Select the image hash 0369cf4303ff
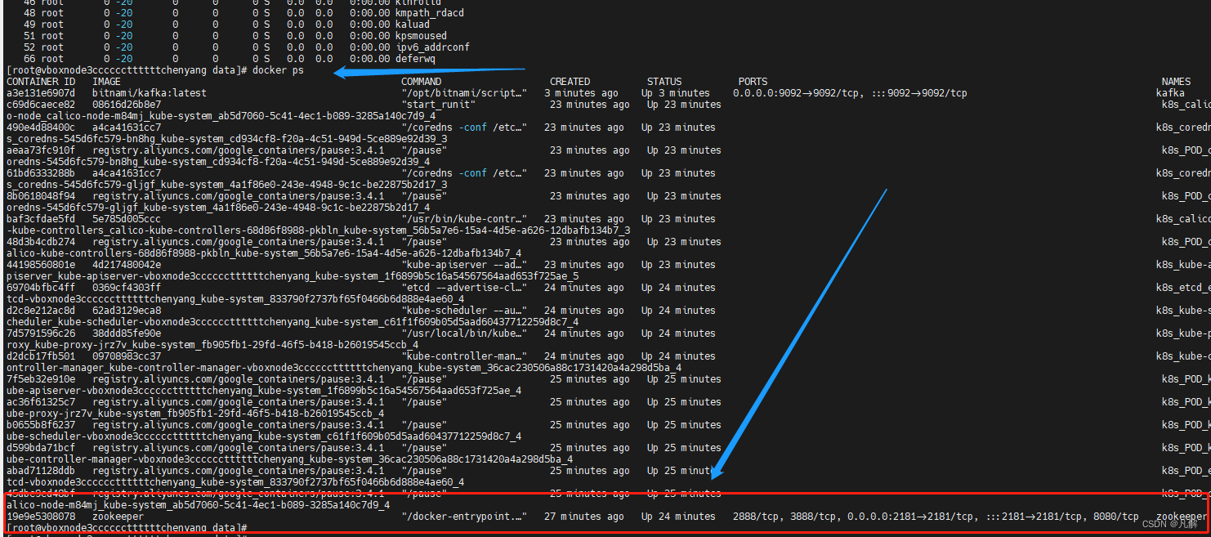The height and width of the screenshot is (537, 1211). coord(127,288)
